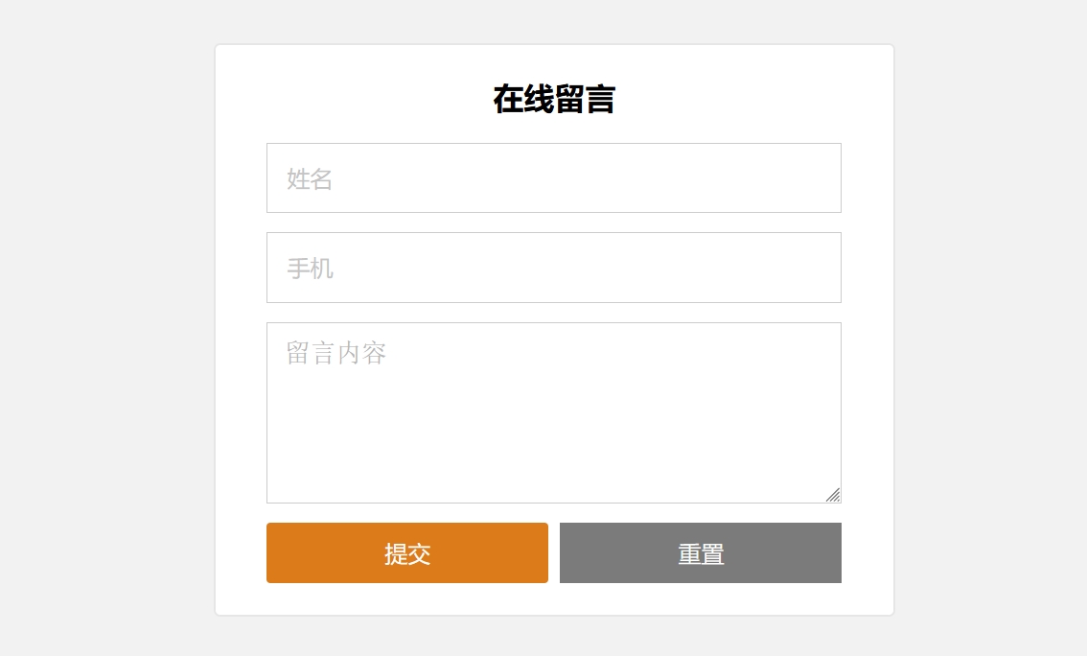Click right edge of gray 重置 button

point(832,553)
